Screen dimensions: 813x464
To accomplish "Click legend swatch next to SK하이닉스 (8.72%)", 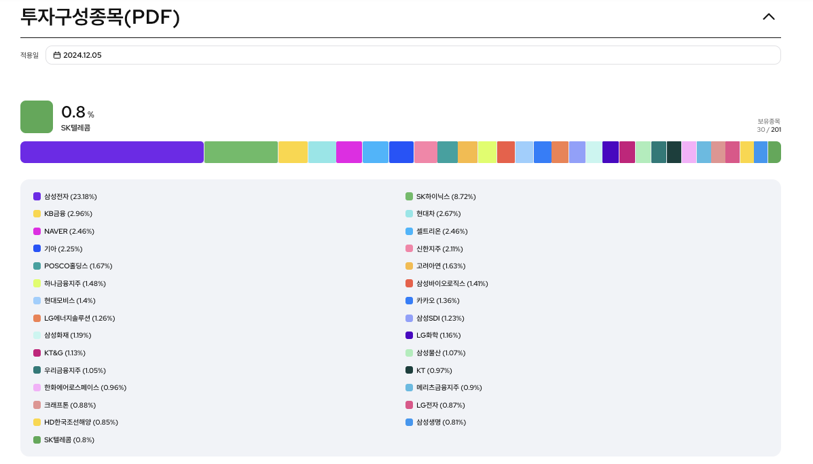I will (x=409, y=196).
